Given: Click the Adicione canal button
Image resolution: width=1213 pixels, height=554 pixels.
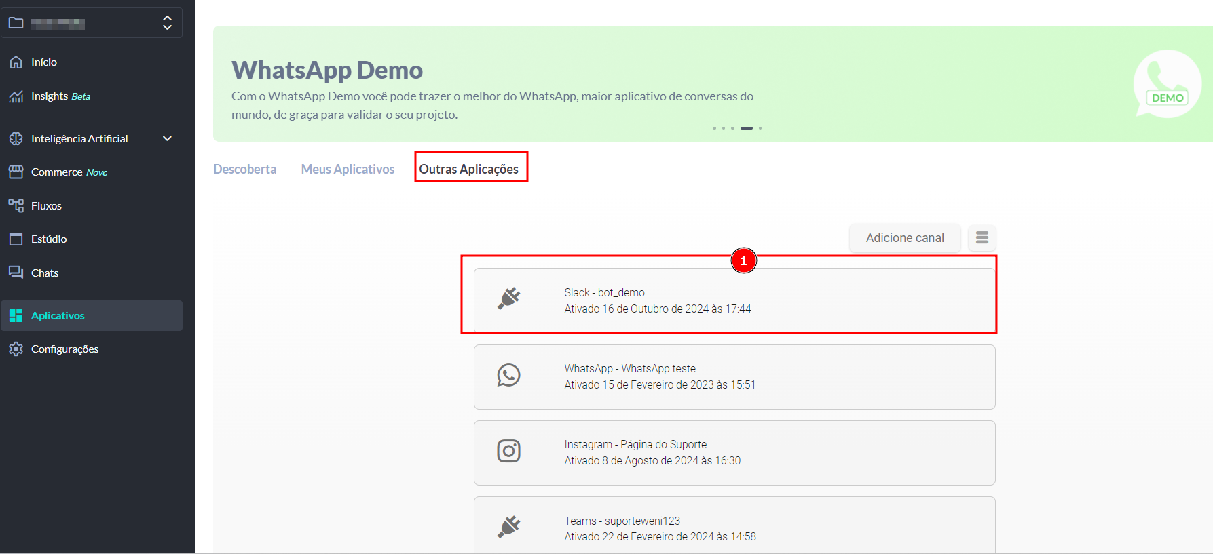Looking at the screenshot, I should click(x=904, y=238).
